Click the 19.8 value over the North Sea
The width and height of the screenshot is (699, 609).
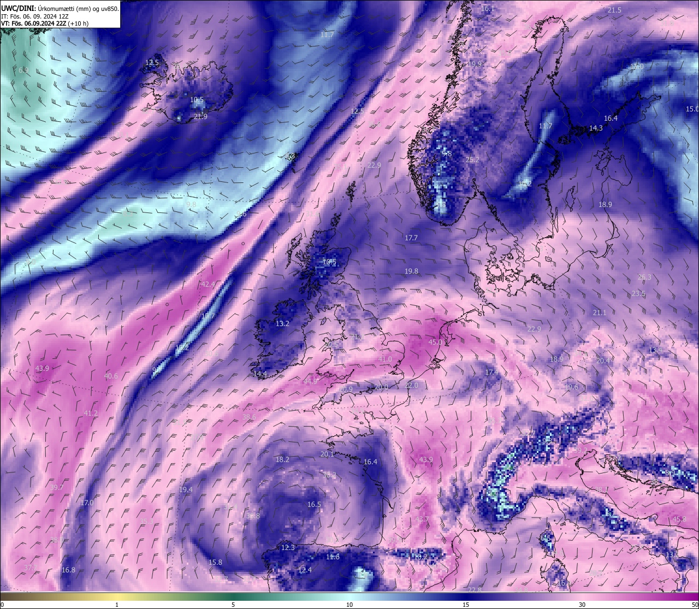[x=411, y=271]
